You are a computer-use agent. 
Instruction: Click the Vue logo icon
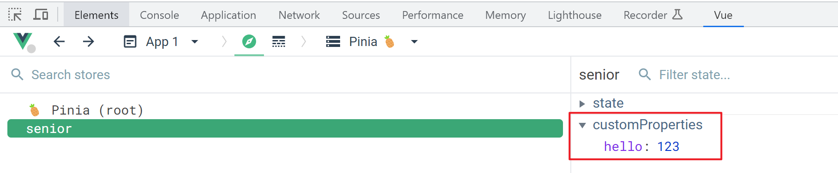(23, 41)
